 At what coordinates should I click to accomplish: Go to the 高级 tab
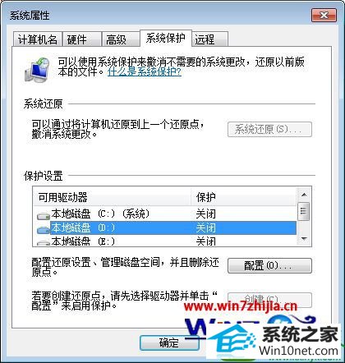coord(121,39)
